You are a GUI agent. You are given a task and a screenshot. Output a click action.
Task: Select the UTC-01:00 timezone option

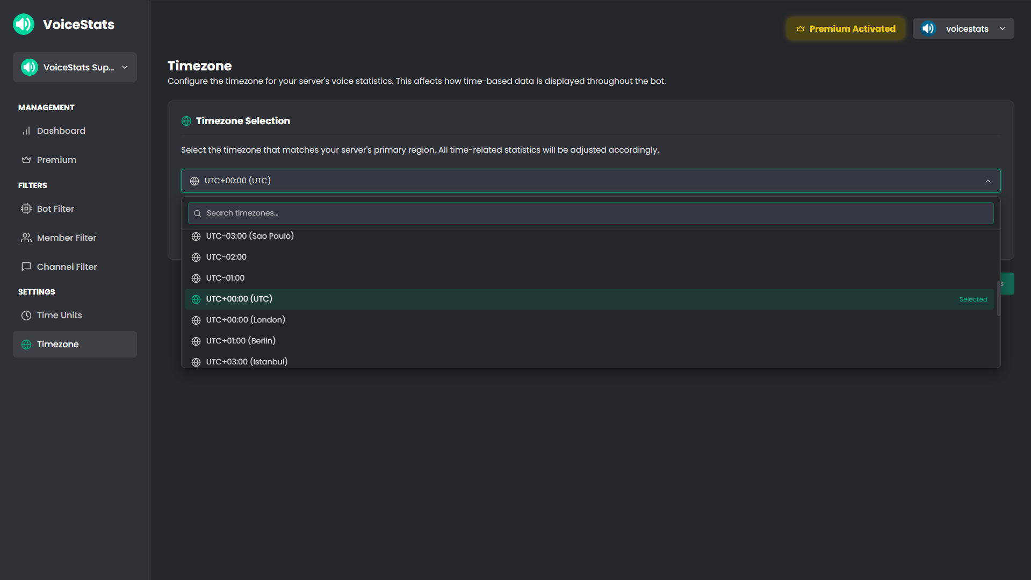[225, 278]
